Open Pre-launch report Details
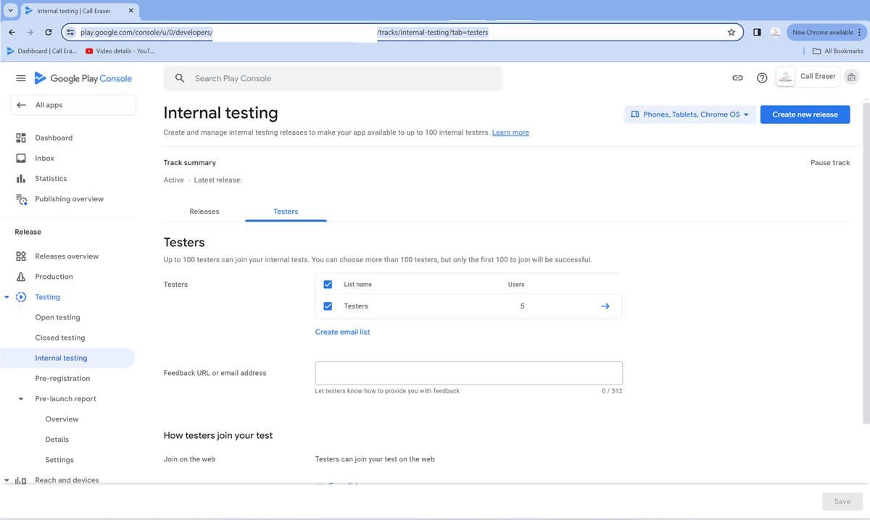 click(57, 439)
